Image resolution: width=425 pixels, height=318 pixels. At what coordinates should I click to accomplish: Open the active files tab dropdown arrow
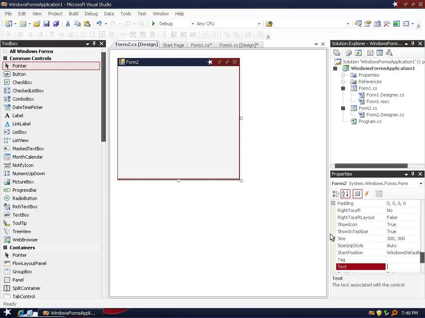coord(316,44)
